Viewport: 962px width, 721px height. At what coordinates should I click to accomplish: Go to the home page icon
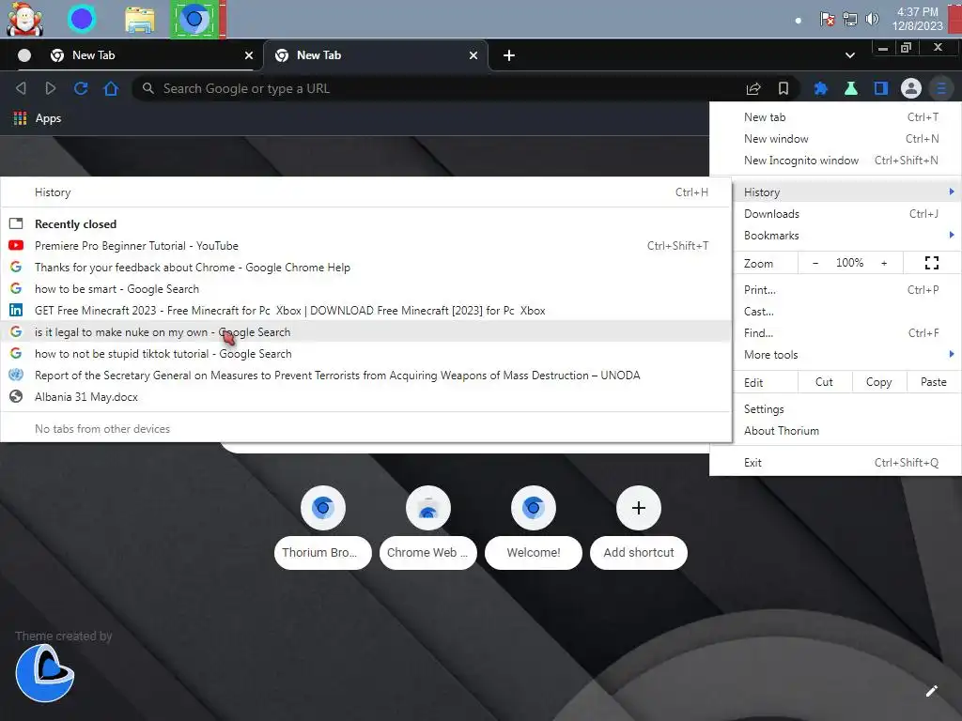[111, 88]
